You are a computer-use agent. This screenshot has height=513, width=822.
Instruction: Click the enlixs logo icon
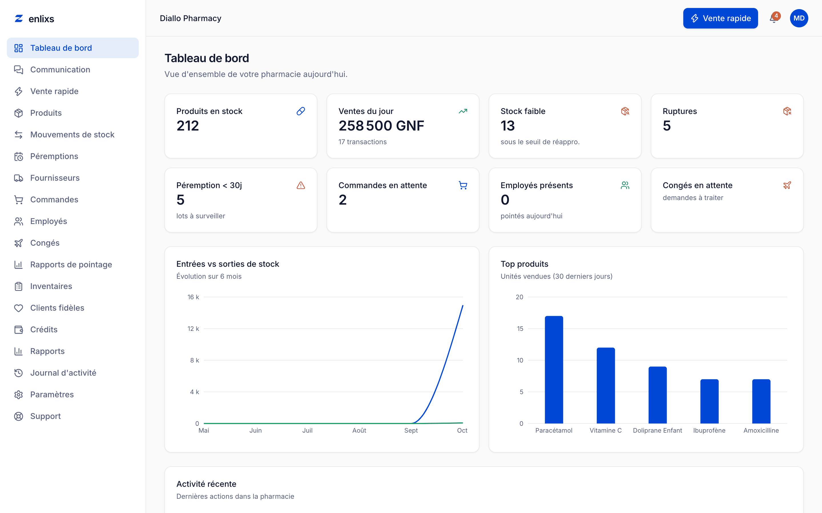click(19, 19)
